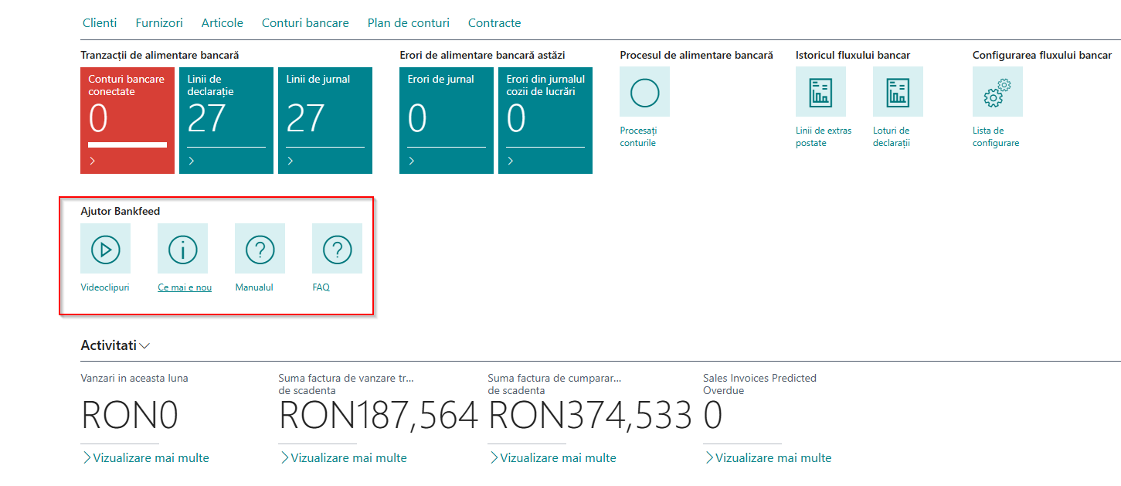
Task: Click the RON0 sales value
Action: pos(130,416)
